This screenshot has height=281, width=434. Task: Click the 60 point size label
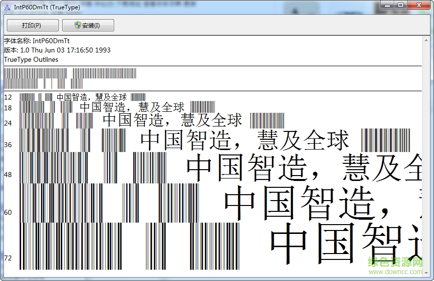(8, 212)
